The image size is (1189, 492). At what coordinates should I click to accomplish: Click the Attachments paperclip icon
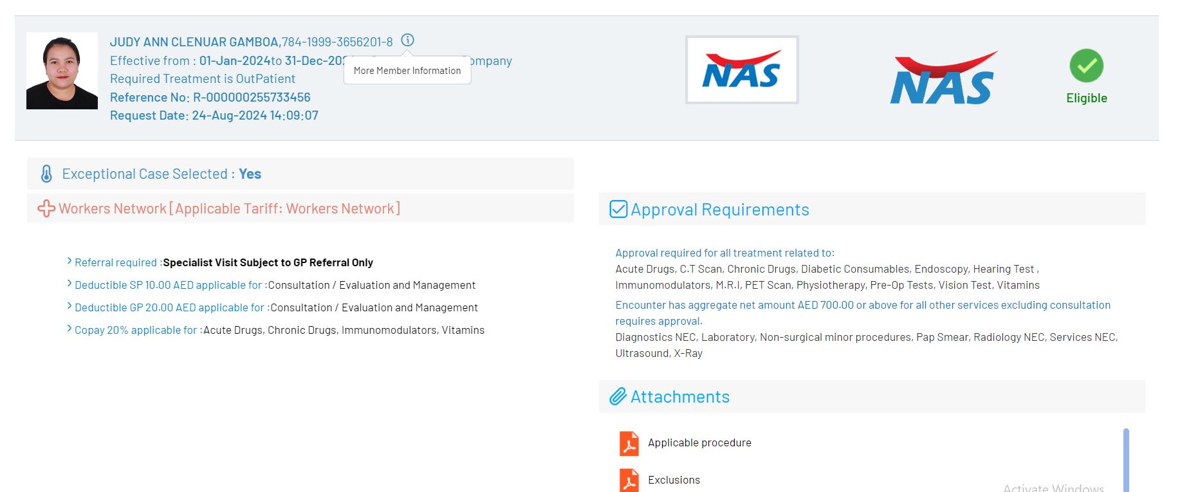pyautogui.click(x=618, y=396)
